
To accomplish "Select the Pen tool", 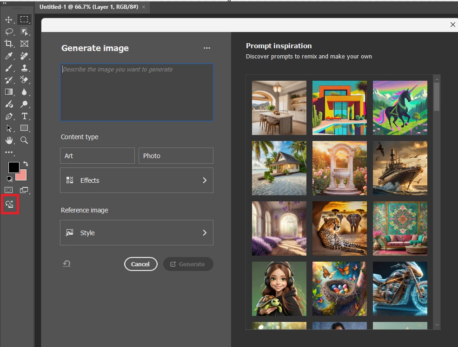I will click(9, 116).
